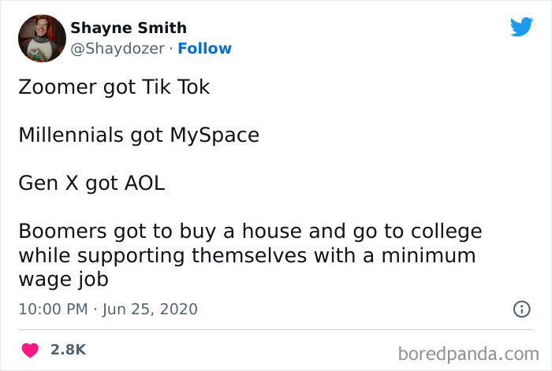Click the Twitter bird logo
552x371 pixels.
pos(521,28)
